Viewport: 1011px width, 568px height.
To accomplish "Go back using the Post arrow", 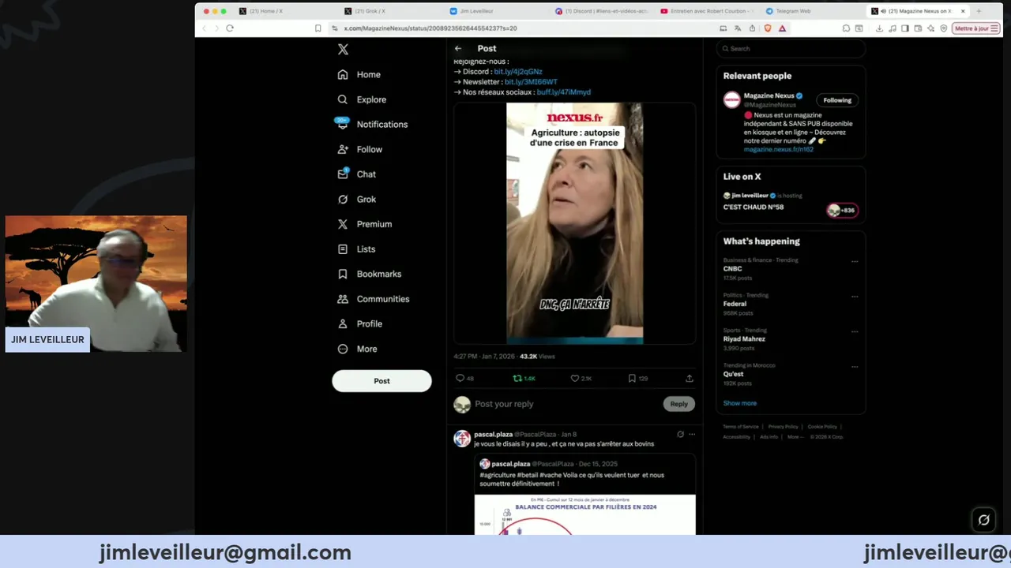I will click(x=458, y=48).
